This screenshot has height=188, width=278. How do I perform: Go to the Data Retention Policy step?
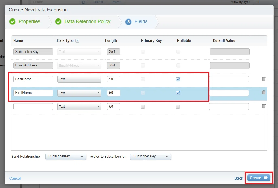click(x=87, y=21)
